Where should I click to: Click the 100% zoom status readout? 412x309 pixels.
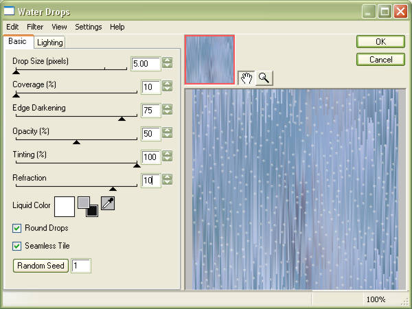point(376,299)
